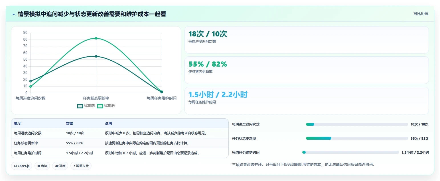Toggle the 试用后 legend swatch
Viewport: 440px width, 181px height.
(100, 106)
